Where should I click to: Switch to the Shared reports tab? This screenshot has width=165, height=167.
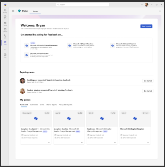click(52, 105)
